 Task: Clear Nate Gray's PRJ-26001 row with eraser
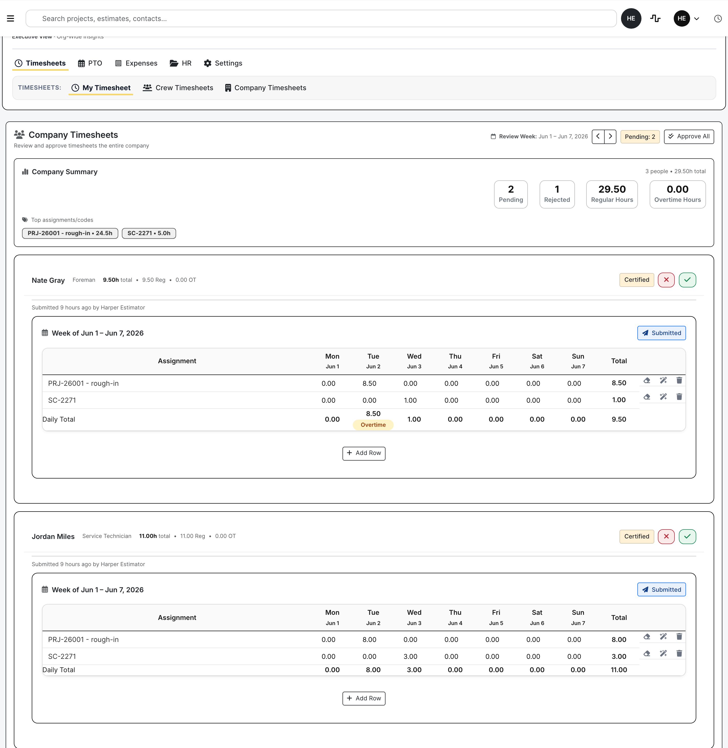pyautogui.click(x=647, y=380)
